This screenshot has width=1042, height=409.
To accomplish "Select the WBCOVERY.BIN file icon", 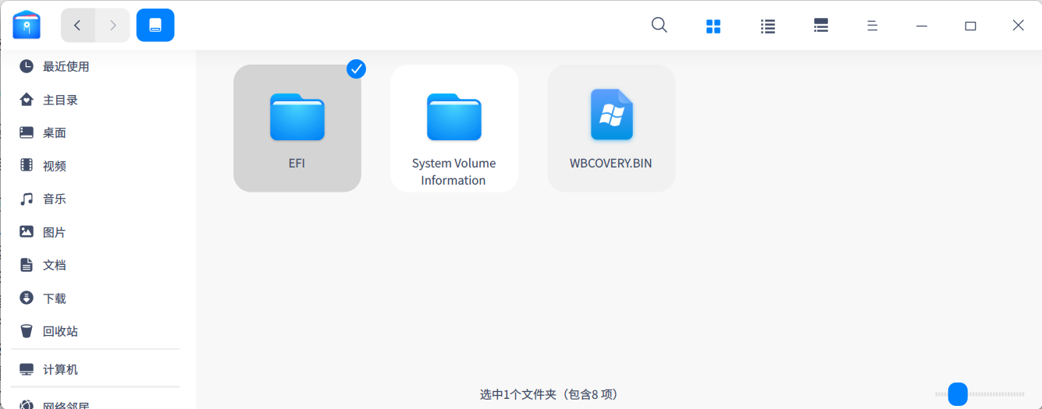I will (x=611, y=115).
